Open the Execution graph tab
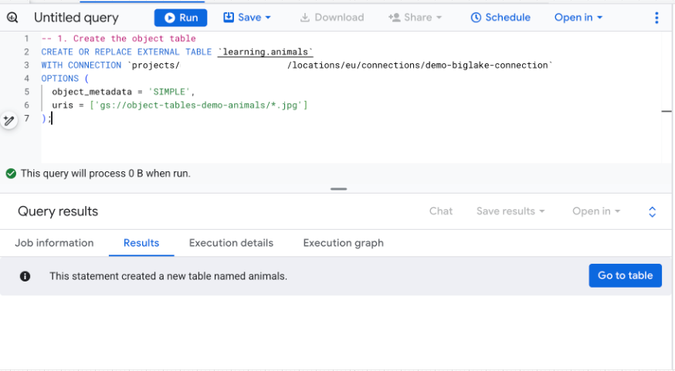 (343, 243)
